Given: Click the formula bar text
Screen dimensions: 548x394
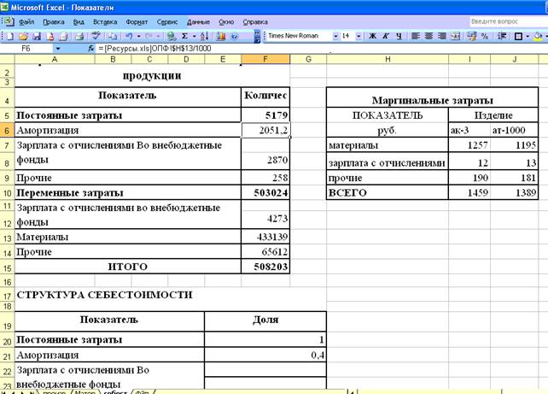Looking at the screenshot, I should pyautogui.click(x=154, y=48).
